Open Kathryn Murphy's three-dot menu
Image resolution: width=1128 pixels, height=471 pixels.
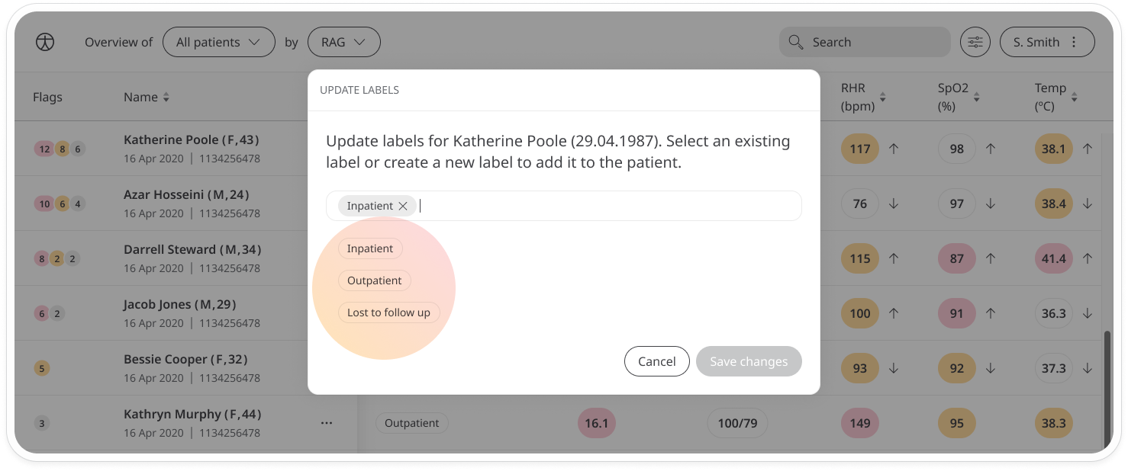pyautogui.click(x=327, y=423)
